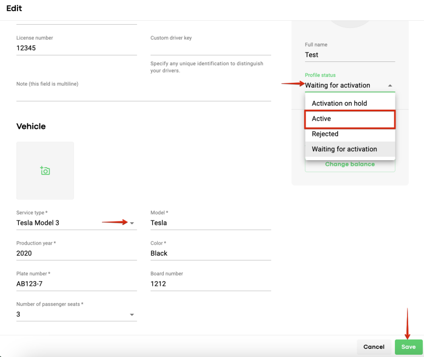
Task: Collapse the Profile status dropdown
Action: (x=389, y=86)
